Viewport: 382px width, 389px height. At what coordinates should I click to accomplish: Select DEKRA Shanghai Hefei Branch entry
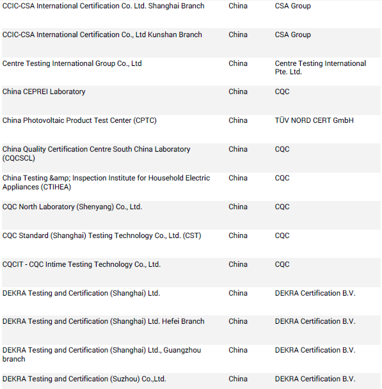point(103,322)
